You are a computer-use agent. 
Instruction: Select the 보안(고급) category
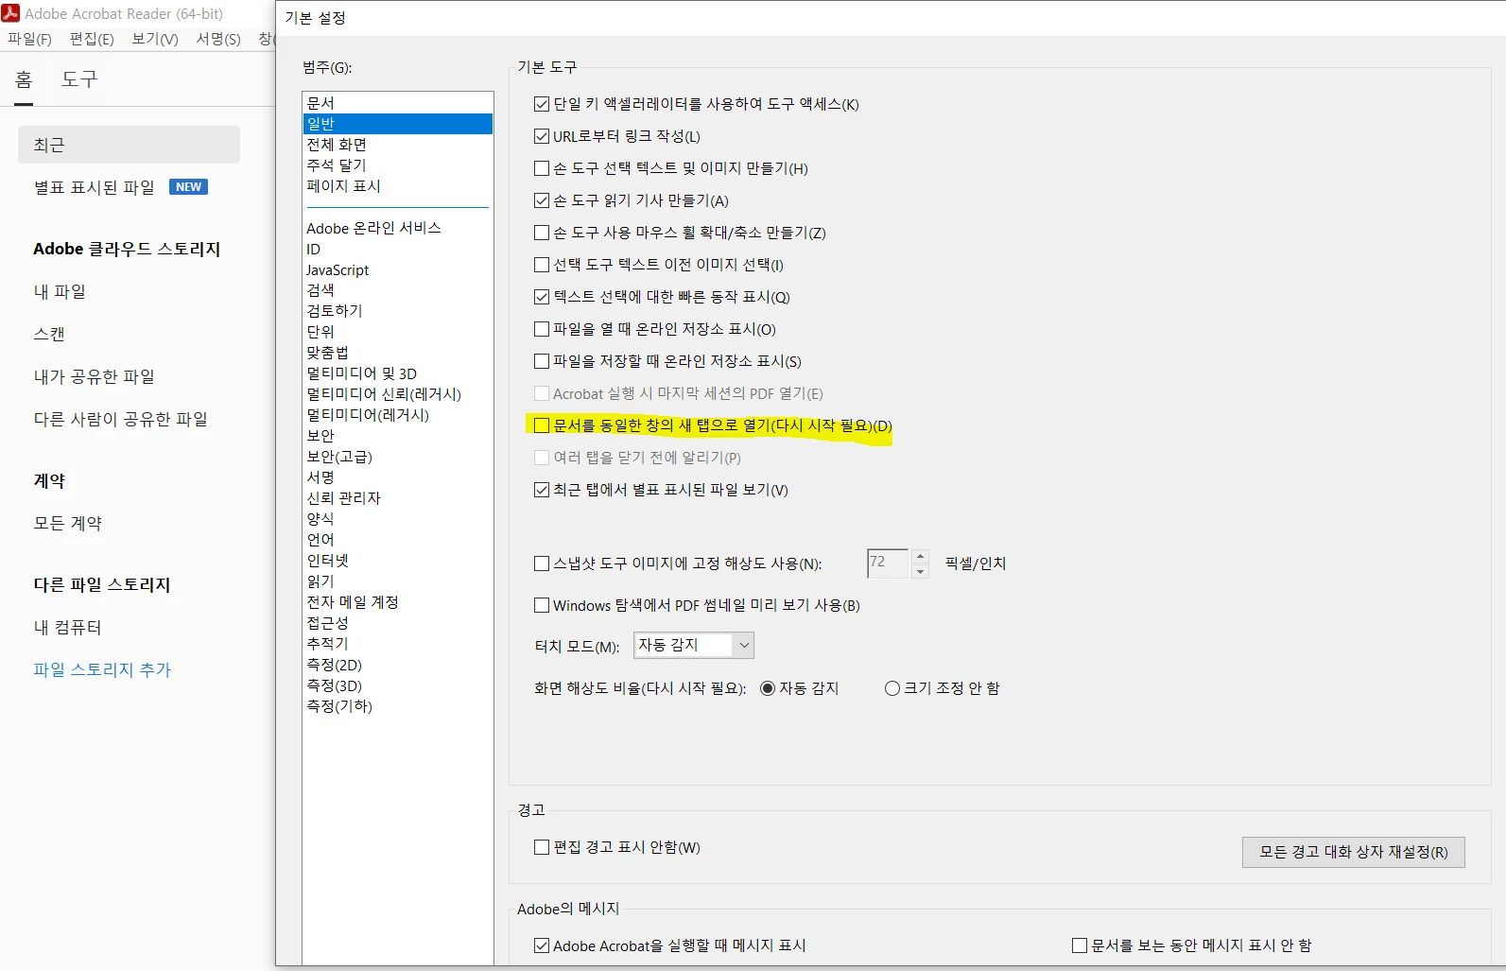click(x=398, y=457)
